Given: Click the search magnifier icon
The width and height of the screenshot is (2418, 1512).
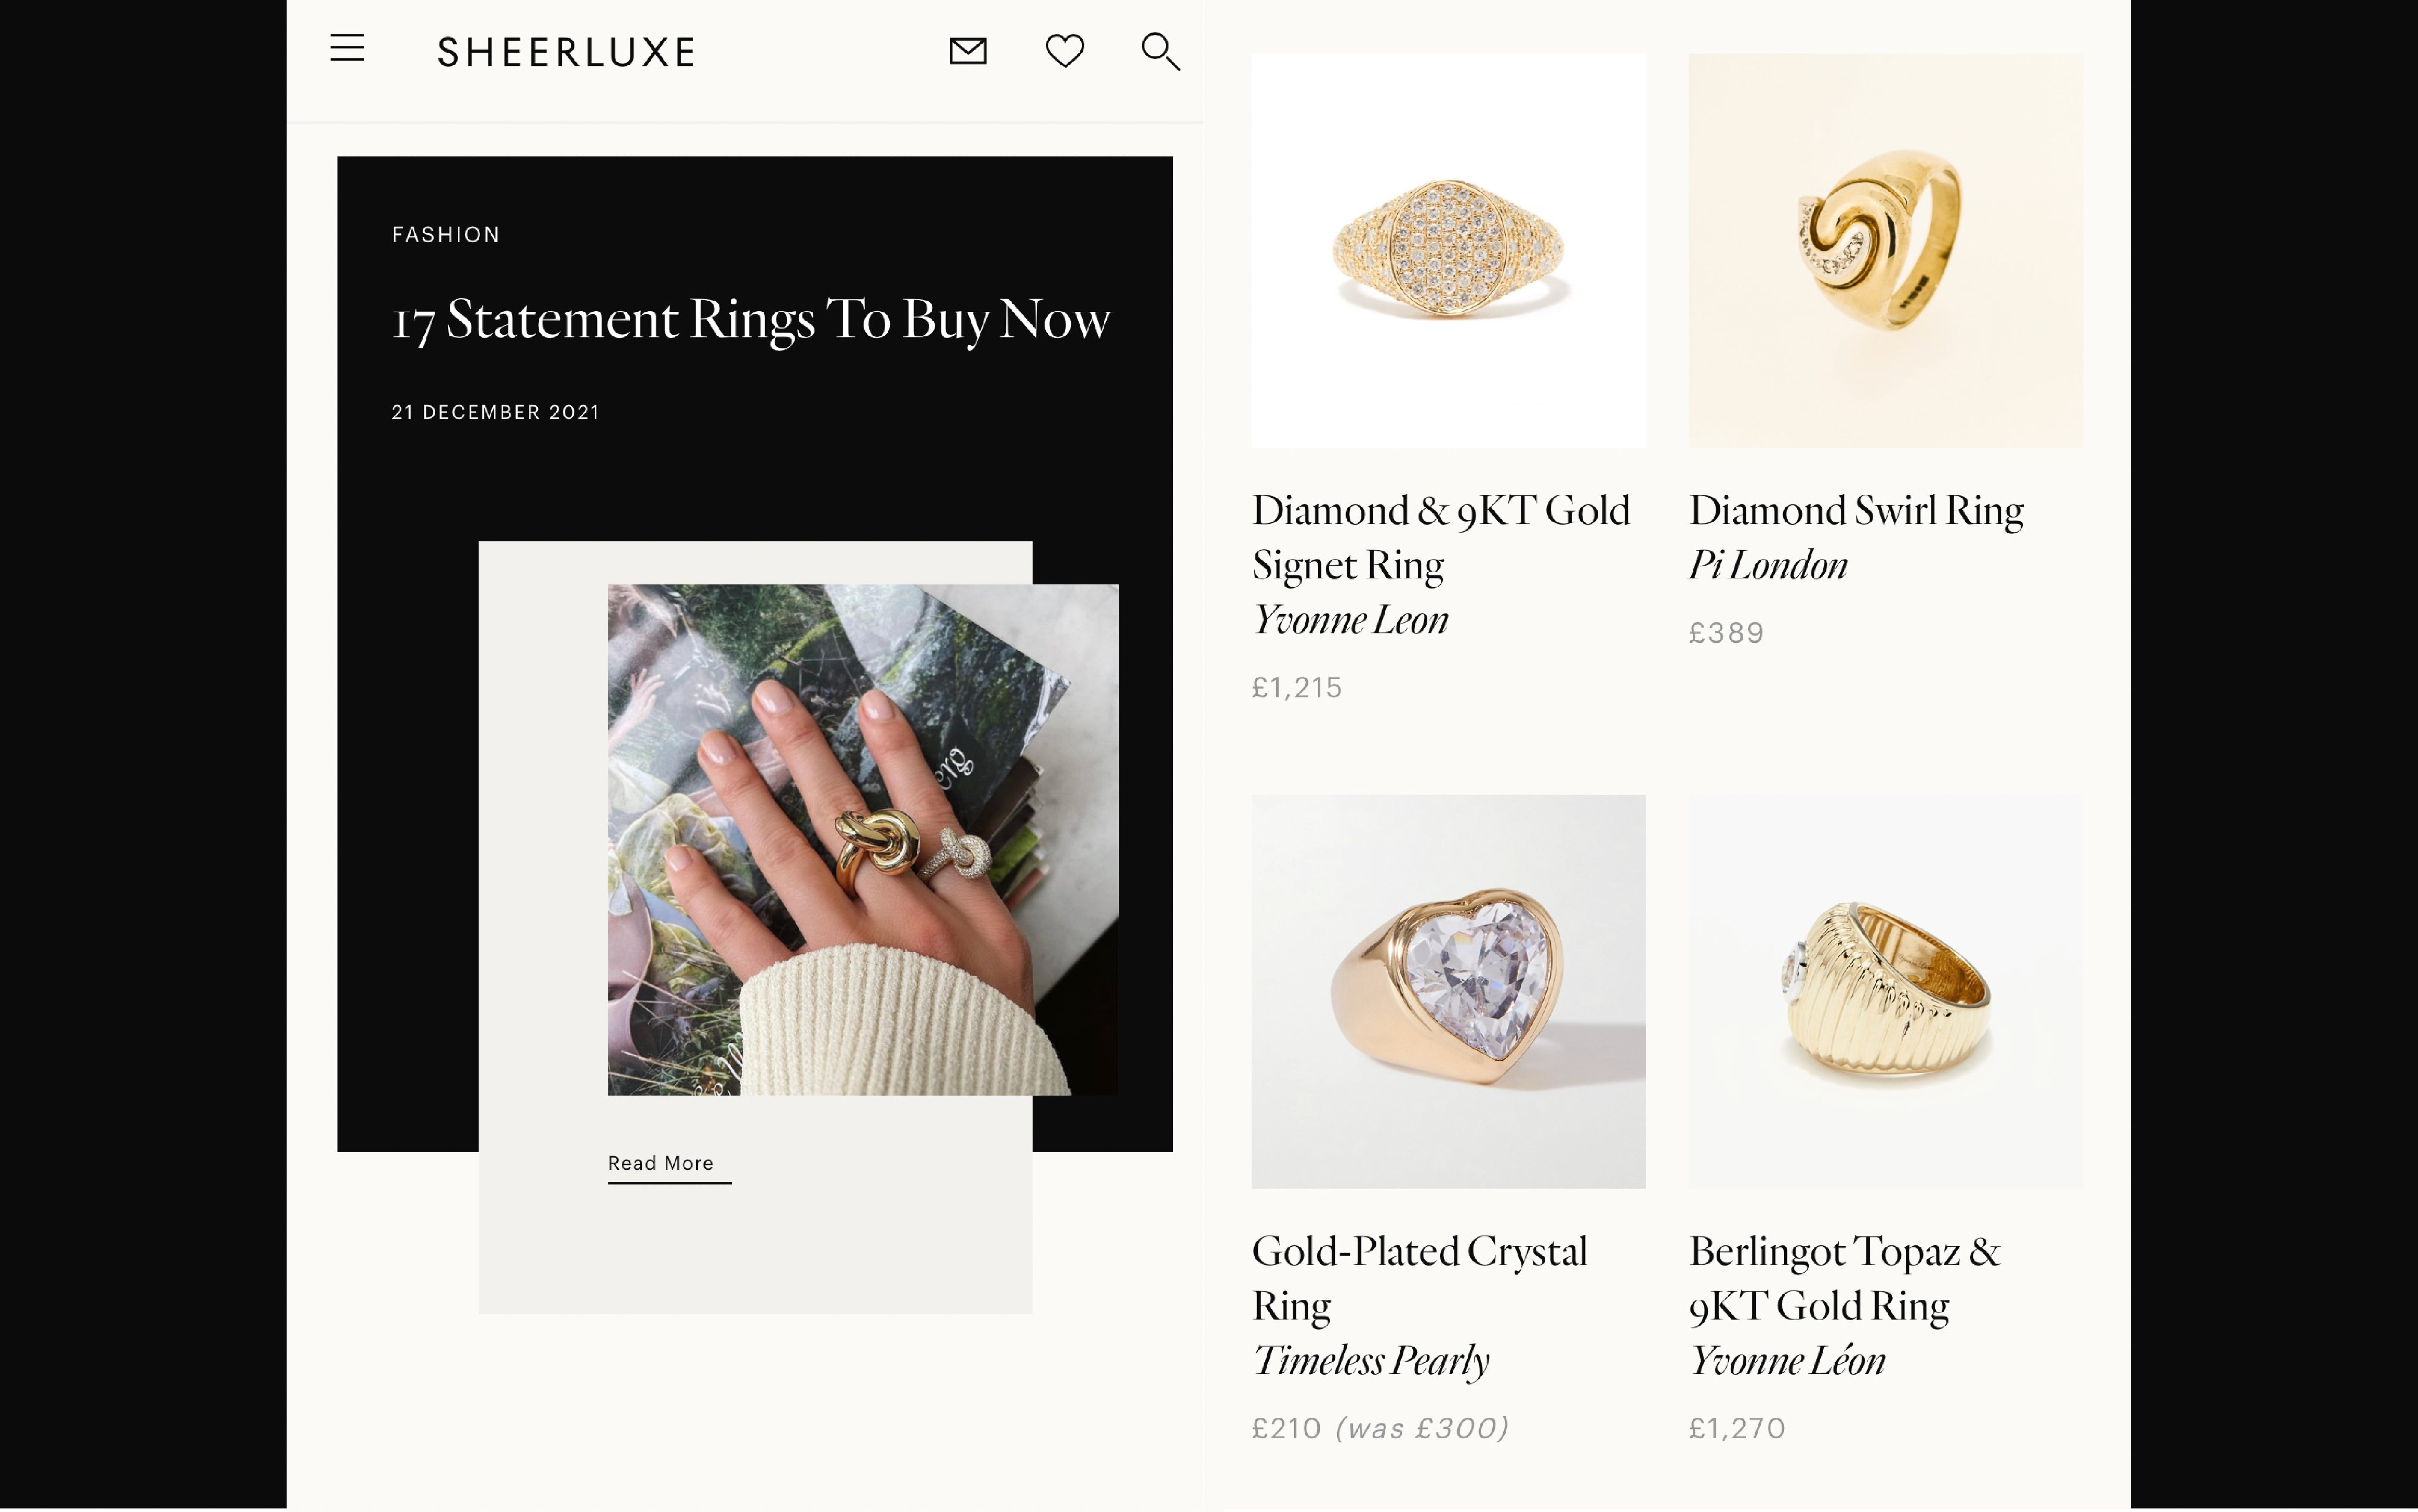Looking at the screenshot, I should click(1160, 51).
